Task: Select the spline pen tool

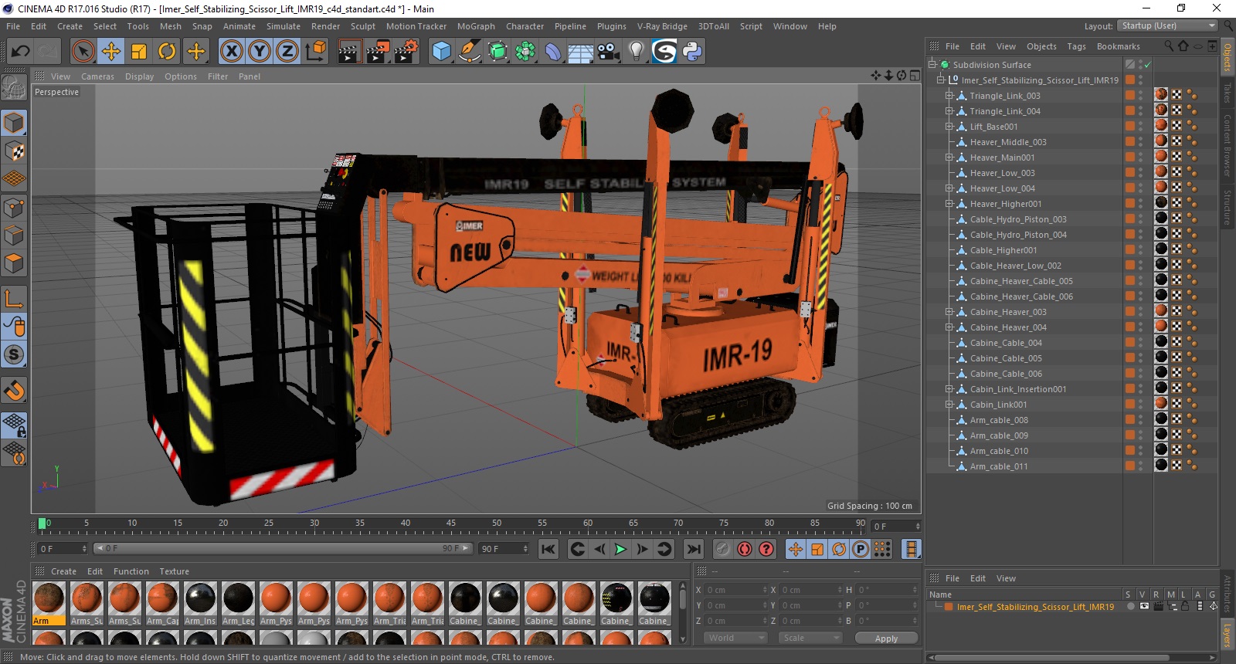Action: click(470, 52)
